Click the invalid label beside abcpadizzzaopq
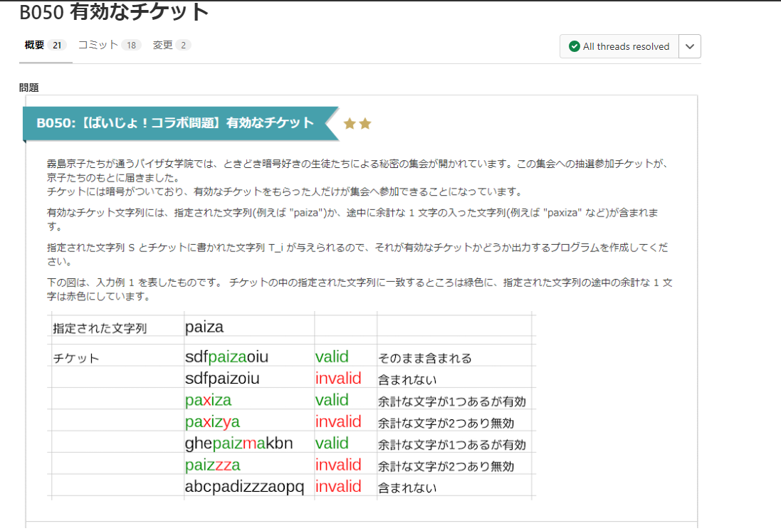The height and width of the screenshot is (531, 781). (x=338, y=487)
